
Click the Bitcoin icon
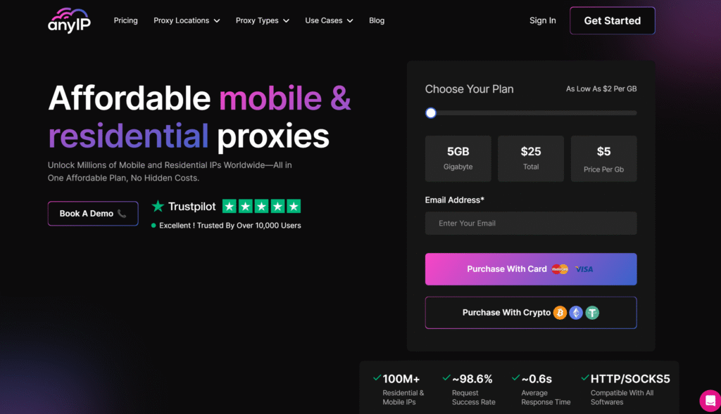coord(560,313)
